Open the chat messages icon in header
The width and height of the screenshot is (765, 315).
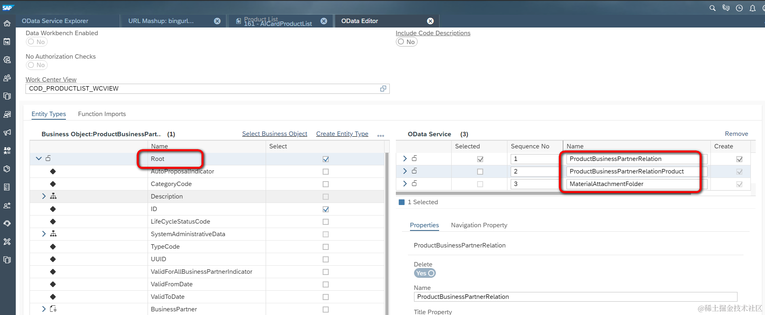tap(726, 8)
